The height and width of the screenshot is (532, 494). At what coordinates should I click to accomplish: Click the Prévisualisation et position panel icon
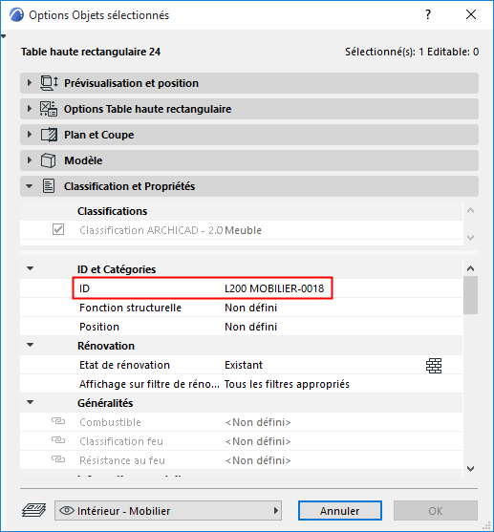(x=49, y=83)
